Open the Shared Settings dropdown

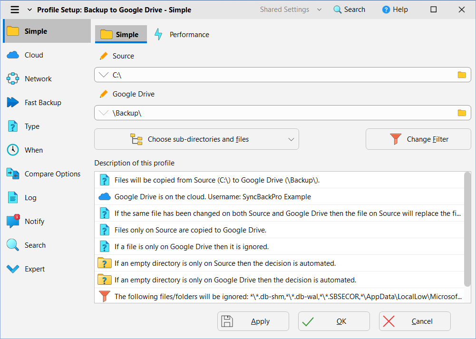[x=290, y=10]
